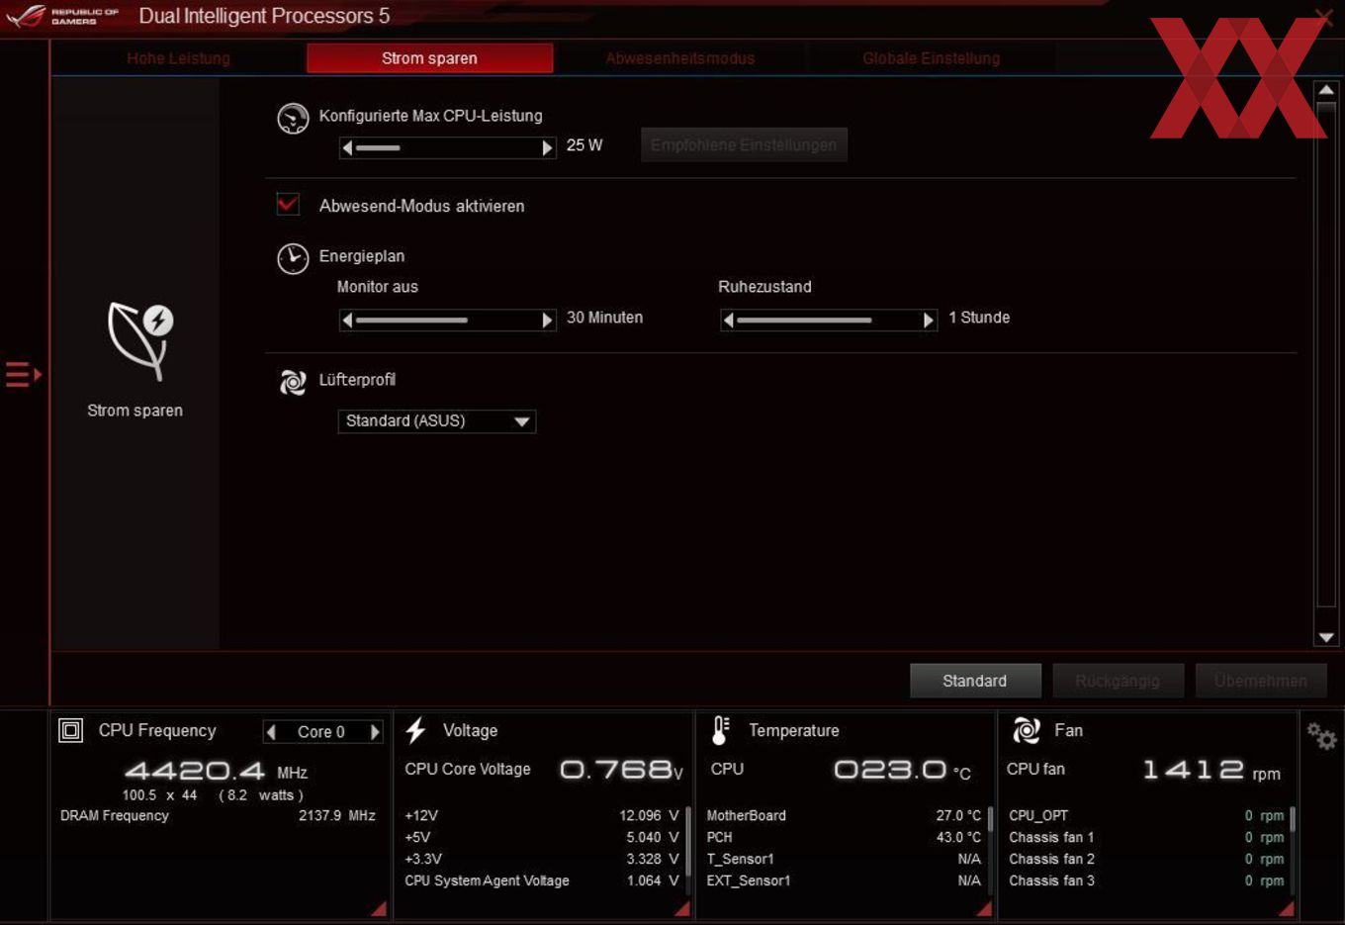The width and height of the screenshot is (1345, 925).
Task: Click the Ruhezustand slider track
Action: point(828,320)
